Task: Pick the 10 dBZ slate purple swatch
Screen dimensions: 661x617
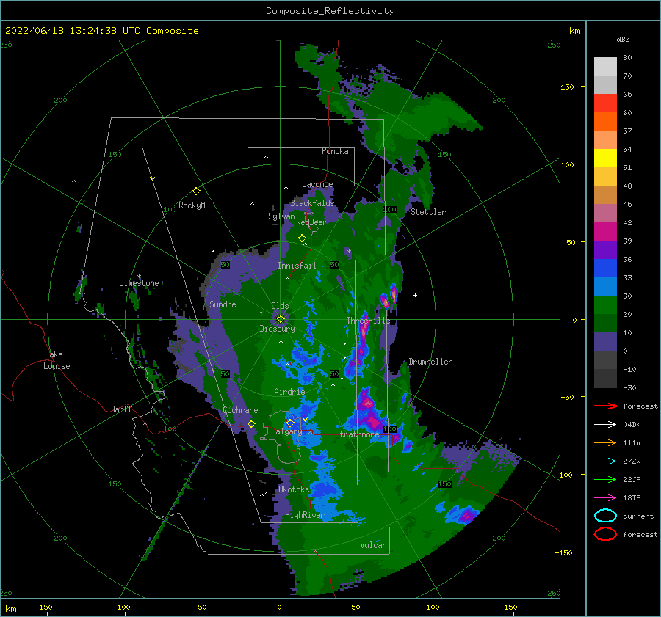Action: (x=605, y=341)
